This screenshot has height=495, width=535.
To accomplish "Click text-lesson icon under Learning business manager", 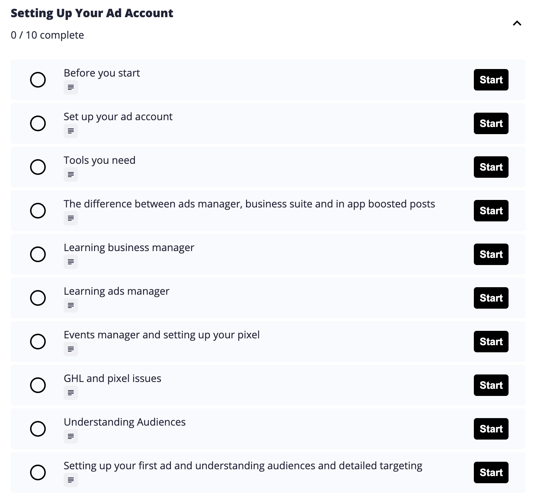I will 71,262.
